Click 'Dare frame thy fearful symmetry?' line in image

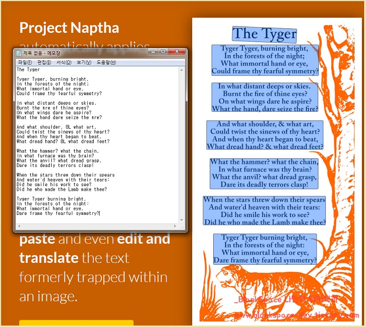(x=265, y=260)
